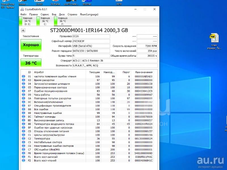Select the 'Brother' desktop shortcut label
Image resolution: width=227 pixels, height=170 pixels.
pos(87,4)
